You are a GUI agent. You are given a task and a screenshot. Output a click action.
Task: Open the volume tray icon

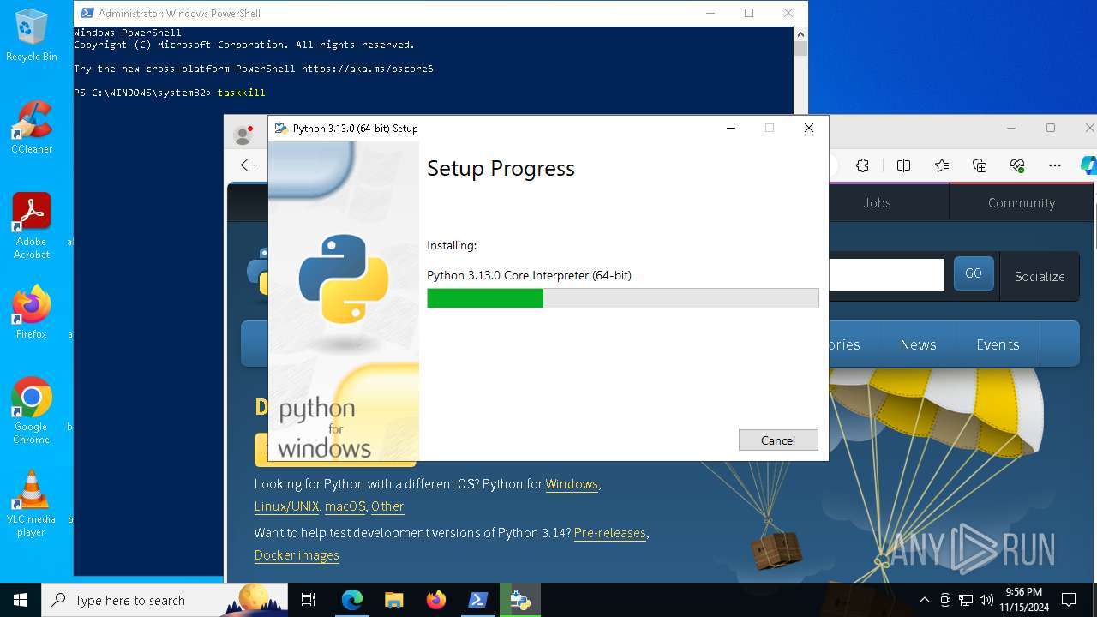986,600
